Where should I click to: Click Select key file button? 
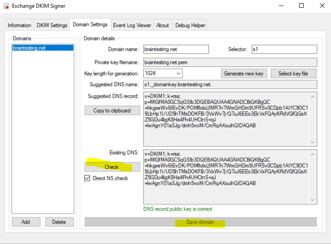[x=293, y=74]
